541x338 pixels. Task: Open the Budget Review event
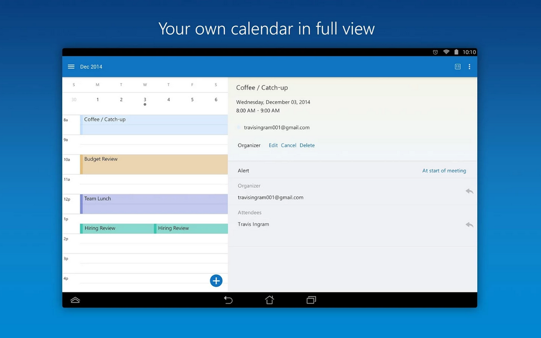tap(154, 164)
